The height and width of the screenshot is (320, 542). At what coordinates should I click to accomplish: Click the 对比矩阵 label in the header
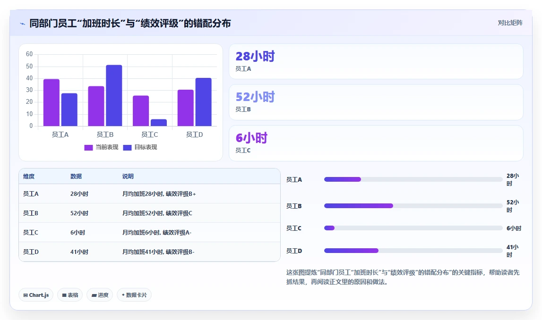tap(510, 23)
